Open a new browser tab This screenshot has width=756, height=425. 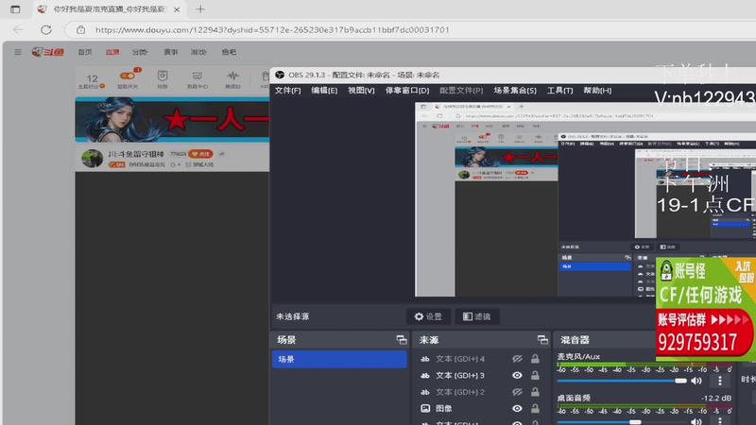(x=200, y=8)
